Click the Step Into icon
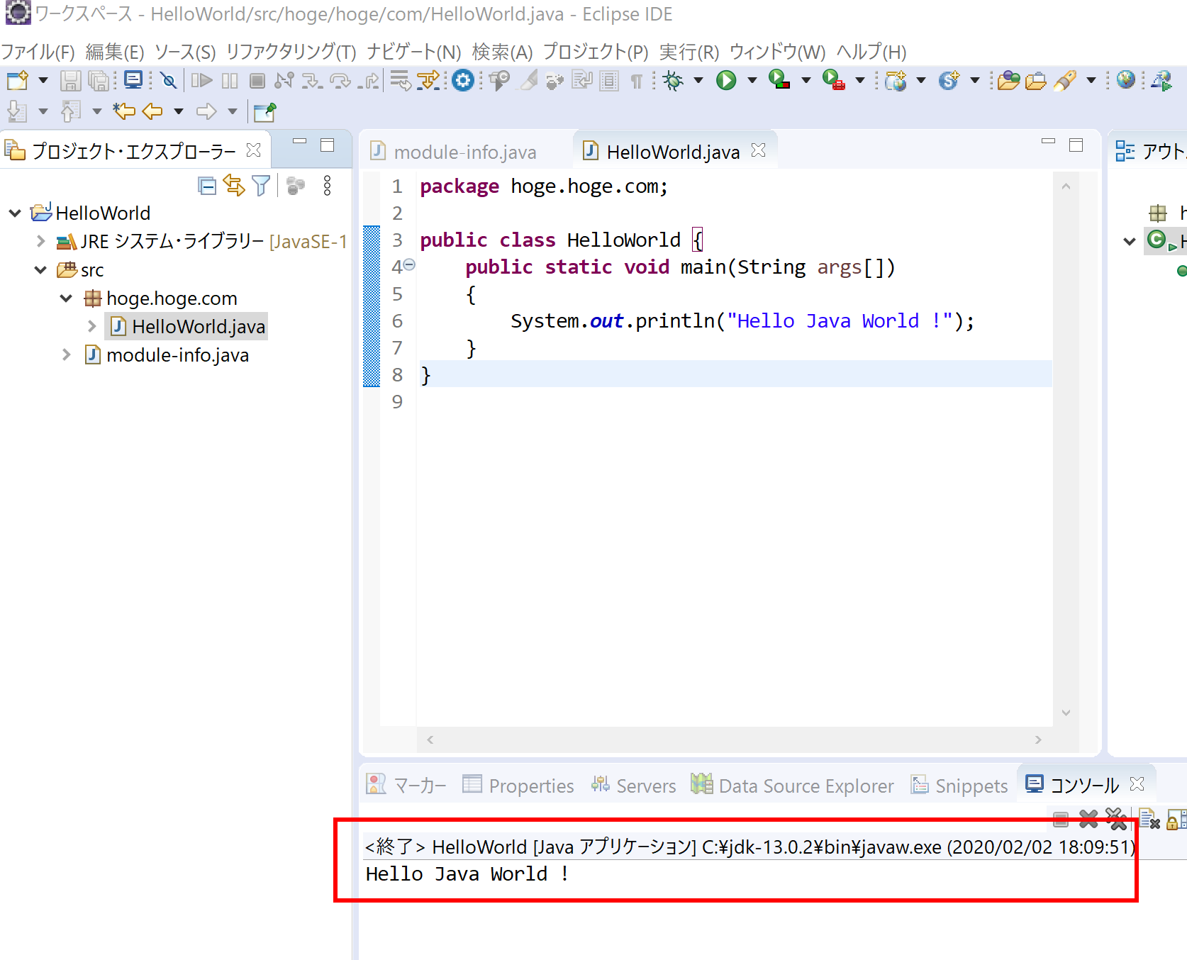The height and width of the screenshot is (960, 1187). point(312,80)
